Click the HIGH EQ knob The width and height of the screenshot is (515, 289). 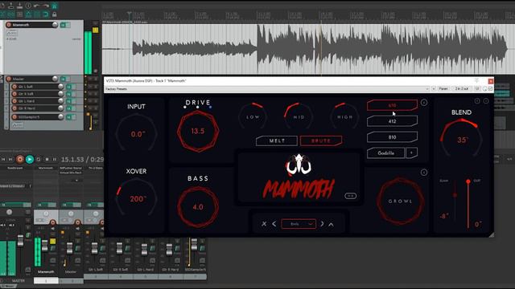(x=344, y=116)
